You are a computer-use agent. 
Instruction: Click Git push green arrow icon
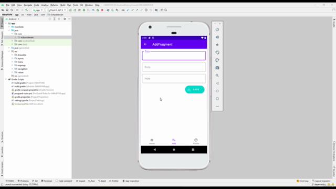click(137, 10)
